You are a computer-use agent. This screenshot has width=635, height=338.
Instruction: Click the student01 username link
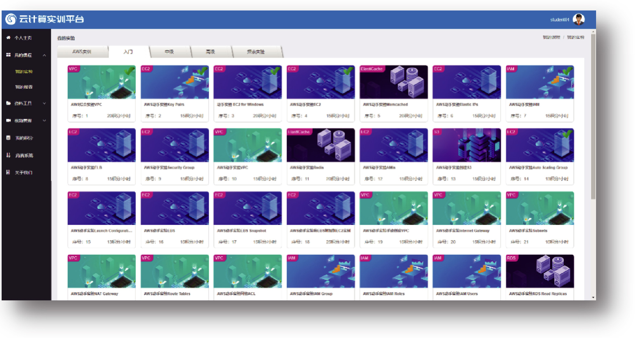tap(559, 20)
